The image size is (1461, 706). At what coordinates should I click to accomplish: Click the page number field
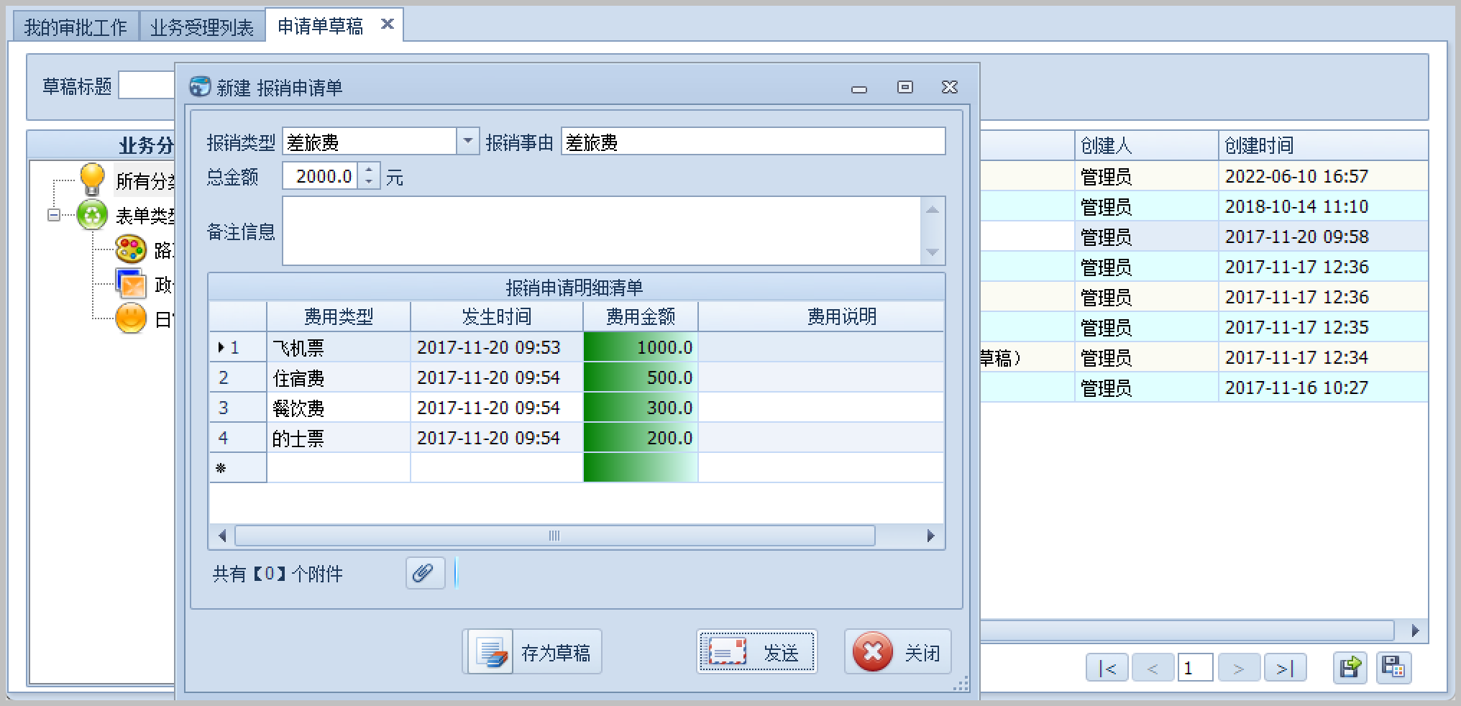point(1195,668)
